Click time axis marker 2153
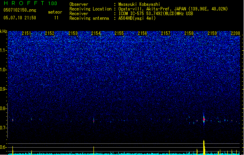Viewport: 244px width, 155px height. tap(73, 33)
